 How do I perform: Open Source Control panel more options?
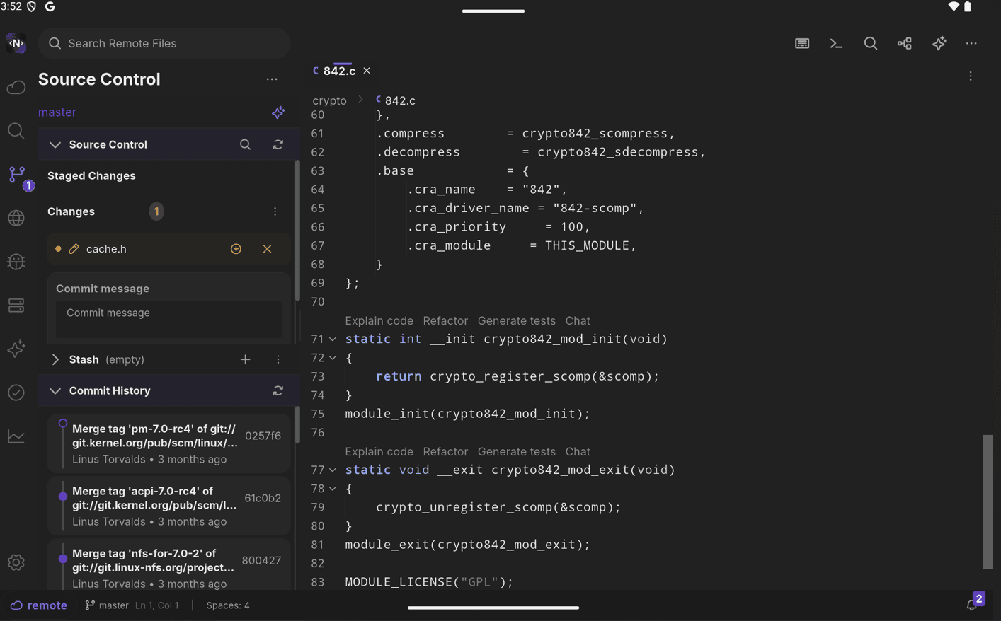[272, 79]
